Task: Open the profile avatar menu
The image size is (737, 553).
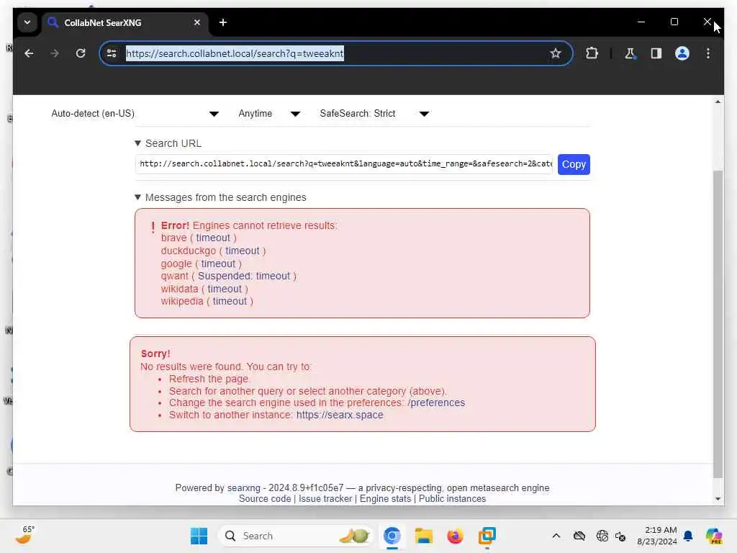Action: click(x=682, y=53)
